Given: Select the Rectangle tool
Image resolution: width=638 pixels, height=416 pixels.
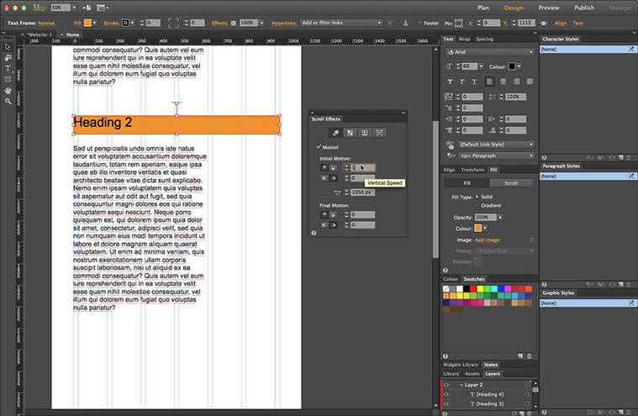Looking at the screenshot, I should (8, 79).
